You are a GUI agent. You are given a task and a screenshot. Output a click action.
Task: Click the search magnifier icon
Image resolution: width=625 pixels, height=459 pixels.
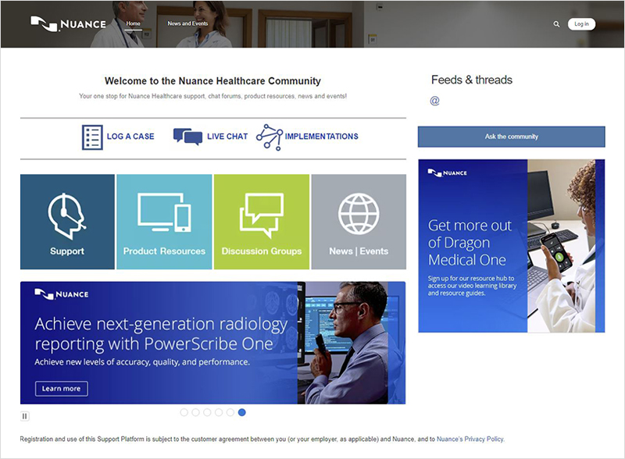[556, 24]
